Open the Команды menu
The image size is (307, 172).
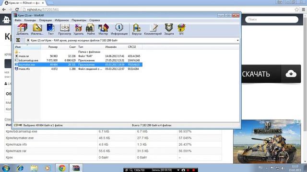click(x=30, y=20)
